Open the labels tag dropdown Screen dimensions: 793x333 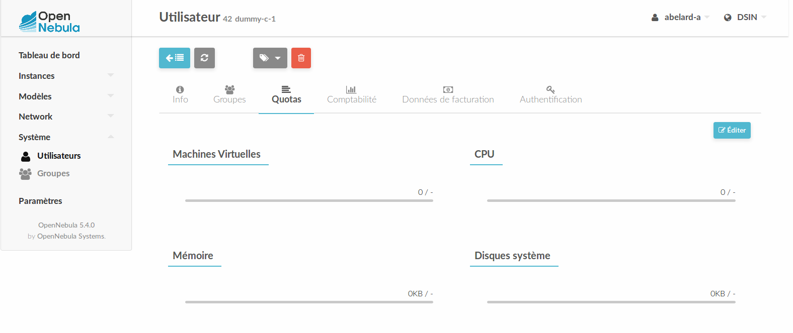pos(270,58)
